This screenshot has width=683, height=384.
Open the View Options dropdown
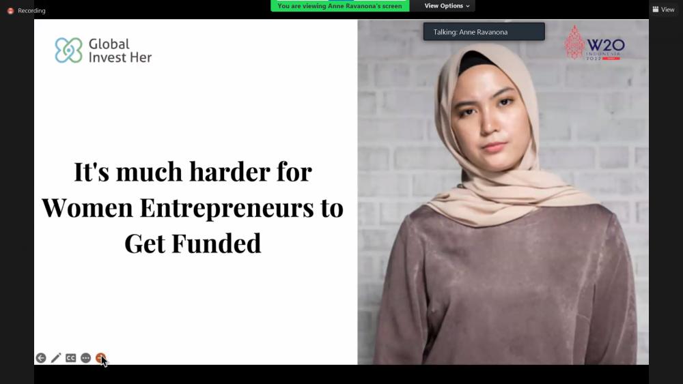tap(447, 5)
